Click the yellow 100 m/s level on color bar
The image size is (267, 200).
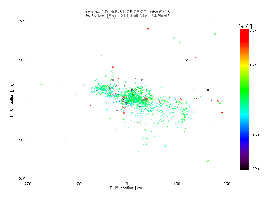[244, 65]
